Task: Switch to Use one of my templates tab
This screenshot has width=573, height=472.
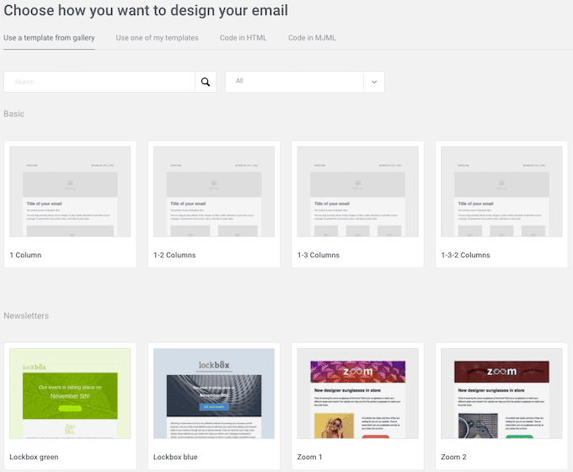Action: click(157, 38)
